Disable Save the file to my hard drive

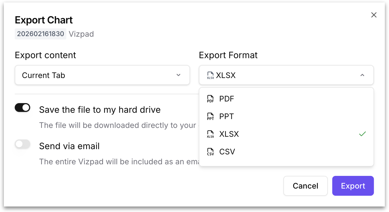(22, 108)
